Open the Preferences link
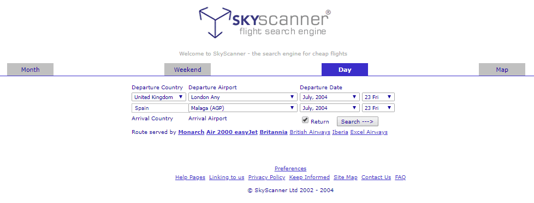 tap(290, 168)
